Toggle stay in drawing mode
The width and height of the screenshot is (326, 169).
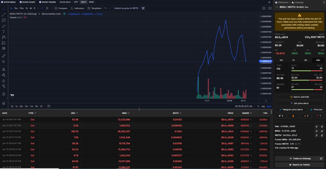4,75
